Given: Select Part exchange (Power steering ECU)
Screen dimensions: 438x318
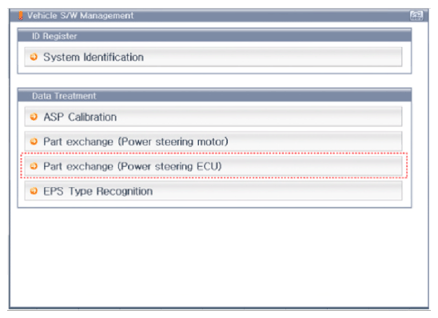Looking at the screenshot, I should pos(213,166).
